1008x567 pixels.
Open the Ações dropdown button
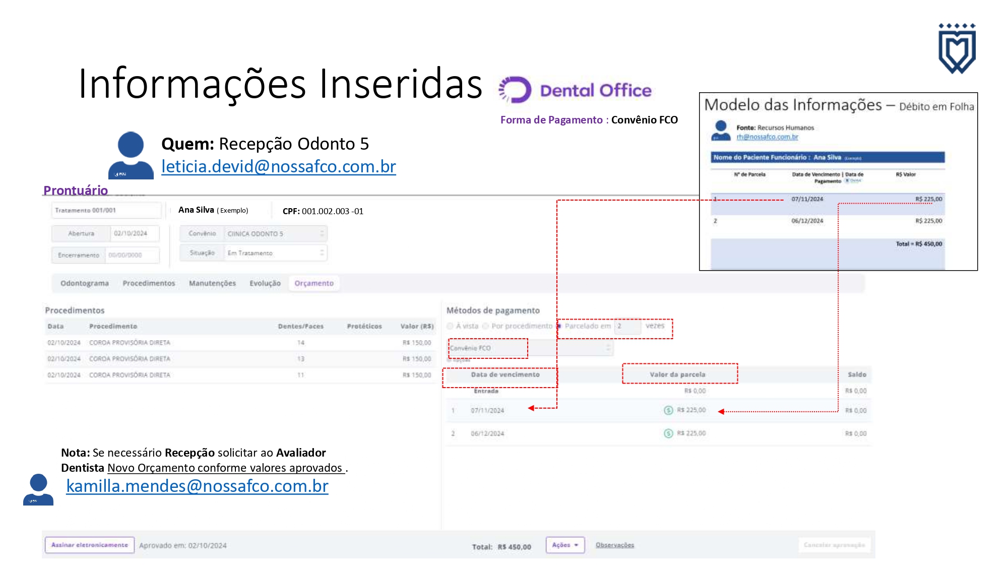(x=565, y=545)
